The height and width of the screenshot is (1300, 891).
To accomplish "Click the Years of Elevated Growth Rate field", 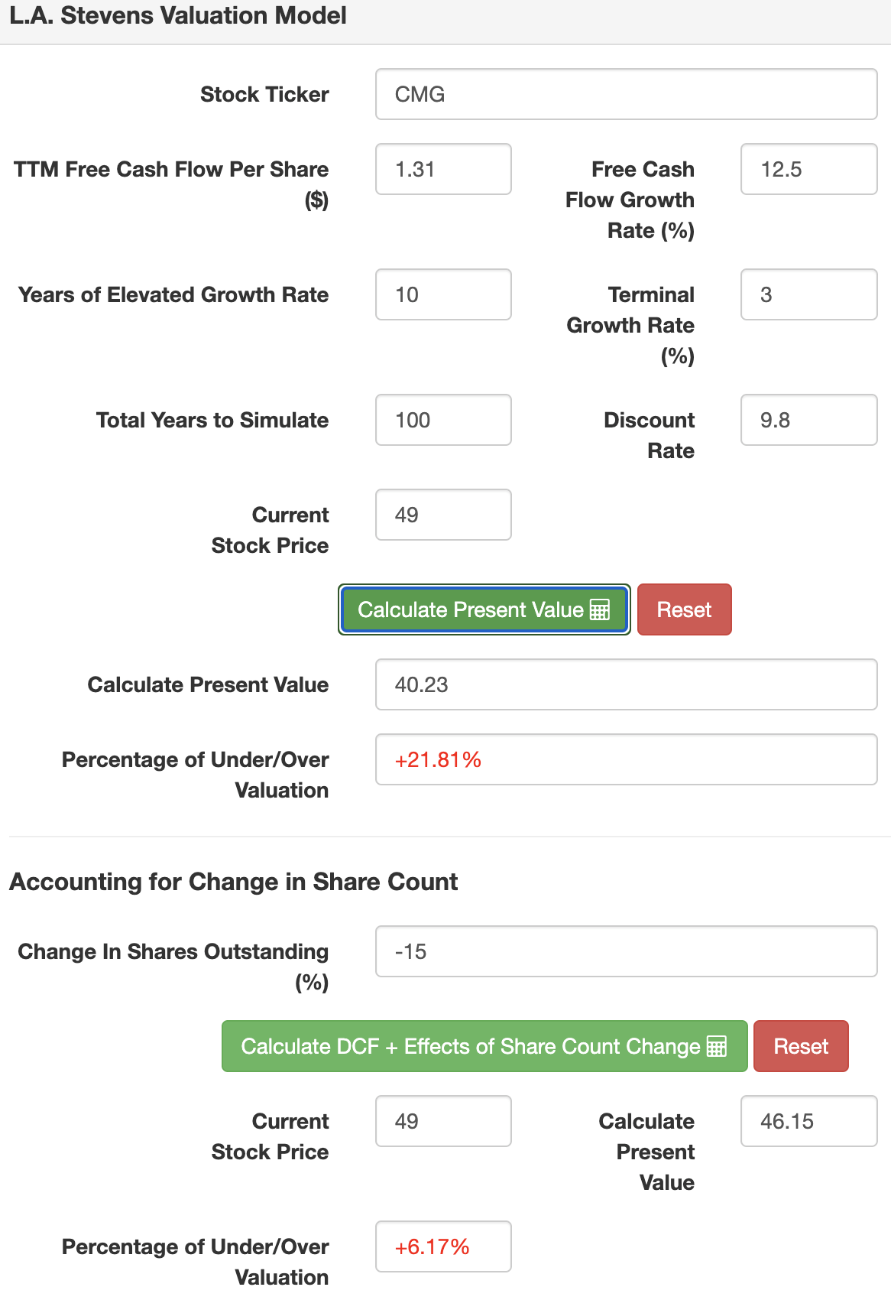I will [x=443, y=294].
